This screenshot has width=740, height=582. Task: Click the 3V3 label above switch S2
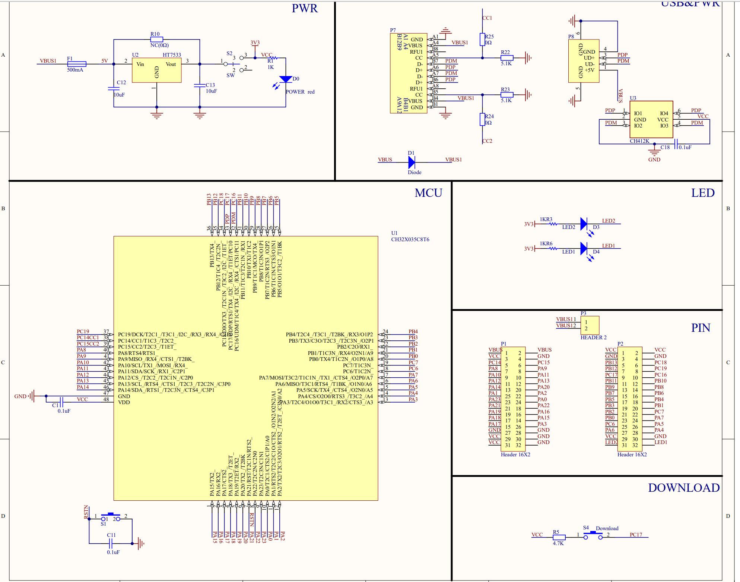255,43
